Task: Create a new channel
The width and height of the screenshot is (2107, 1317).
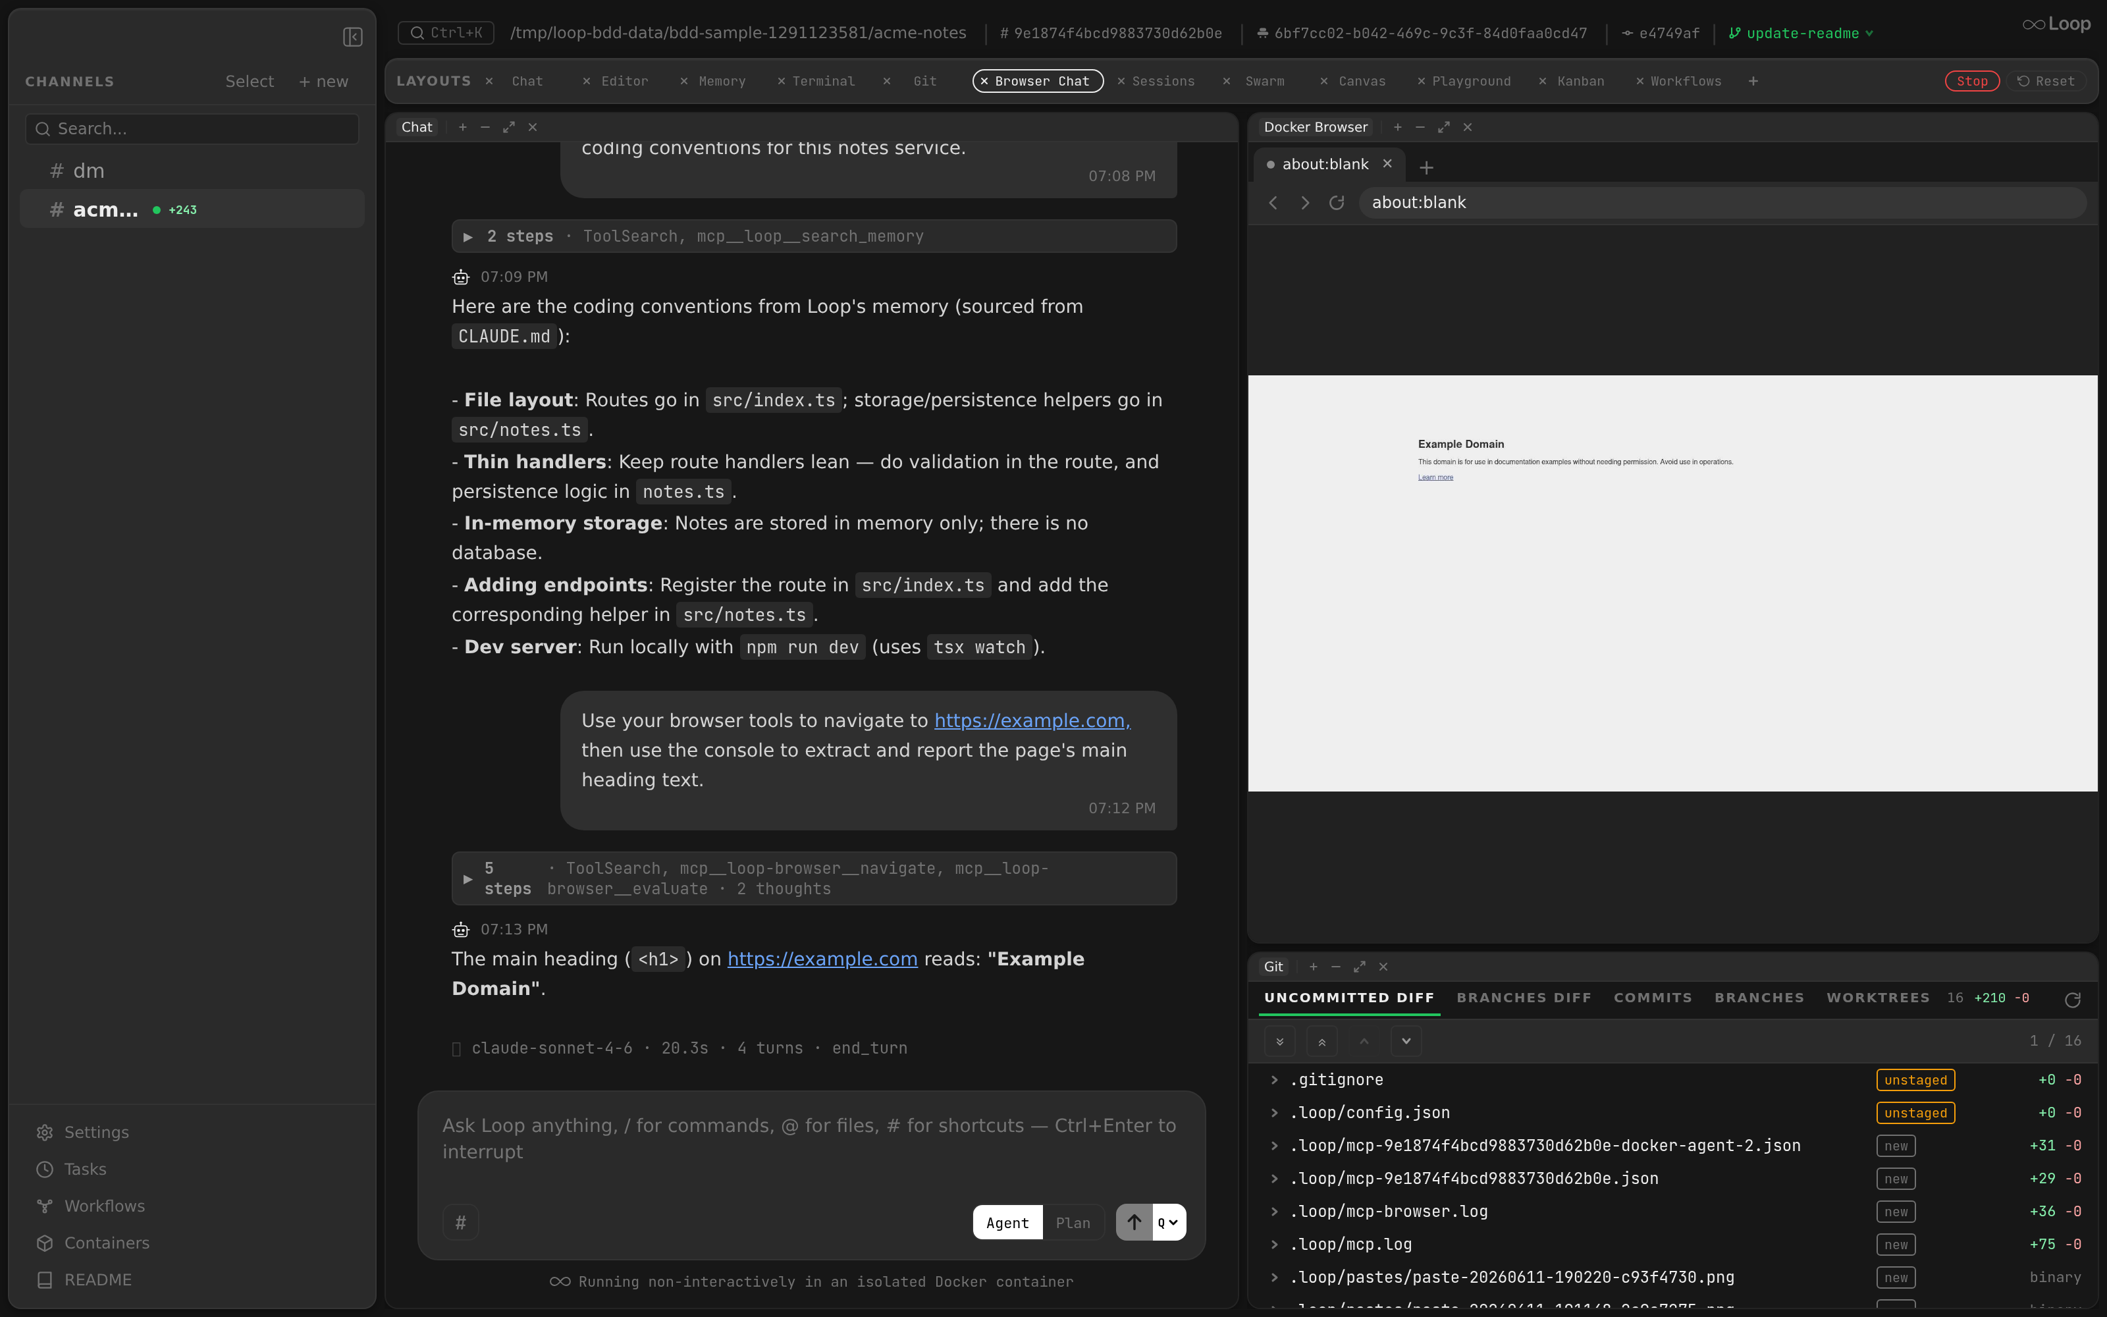Action: point(323,81)
